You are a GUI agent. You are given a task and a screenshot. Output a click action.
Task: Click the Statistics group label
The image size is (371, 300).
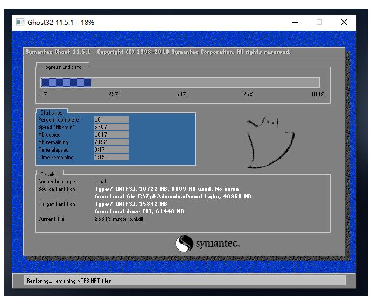click(x=52, y=112)
